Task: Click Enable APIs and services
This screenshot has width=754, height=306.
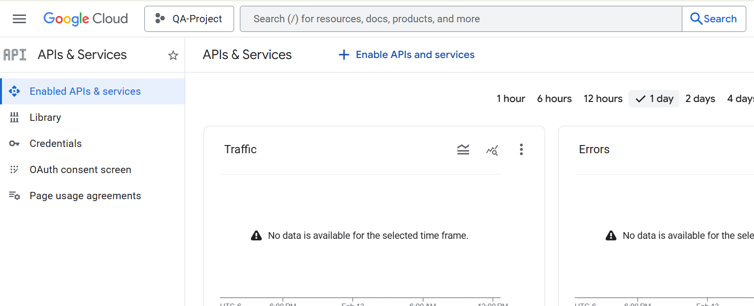Action: [x=407, y=55]
